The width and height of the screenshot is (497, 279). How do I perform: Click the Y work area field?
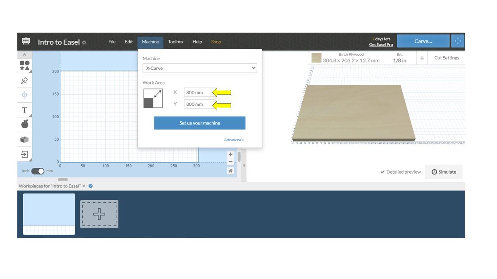[199, 104]
